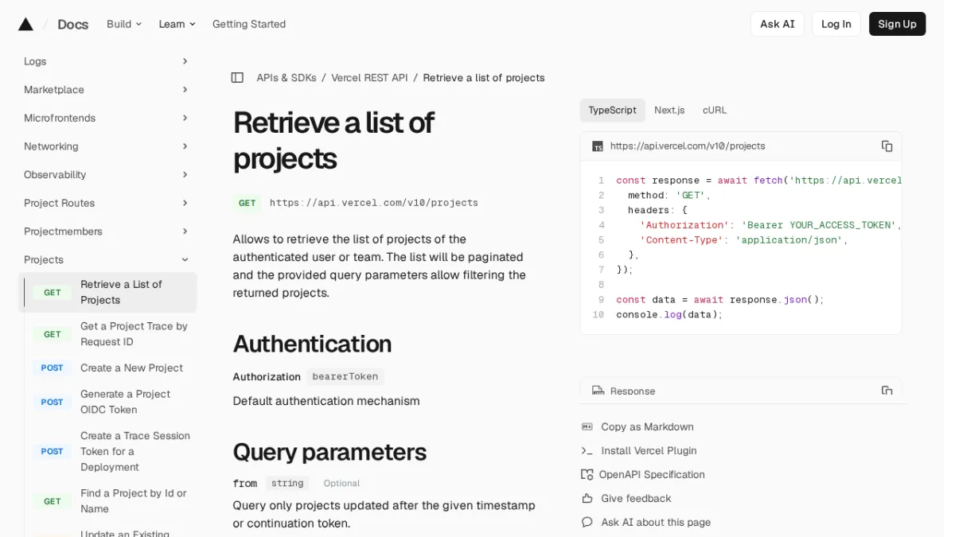Click the OpenAPI Specification icon
955x537 pixels.
(587, 474)
